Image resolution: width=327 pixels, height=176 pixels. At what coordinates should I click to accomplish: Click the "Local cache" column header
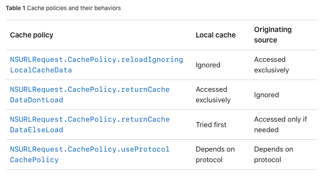click(x=215, y=35)
